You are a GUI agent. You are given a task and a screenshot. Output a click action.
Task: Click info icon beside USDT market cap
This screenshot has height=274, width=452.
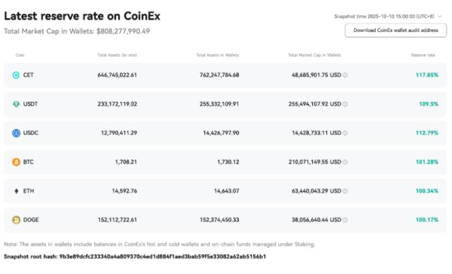click(345, 104)
